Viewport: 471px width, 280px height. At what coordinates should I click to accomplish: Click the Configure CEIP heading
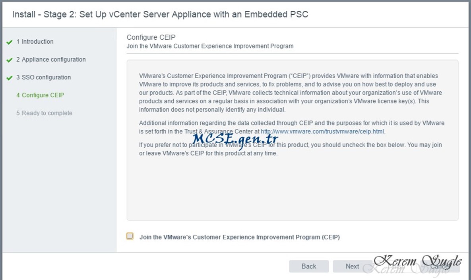pyautogui.click(x=151, y=37)
